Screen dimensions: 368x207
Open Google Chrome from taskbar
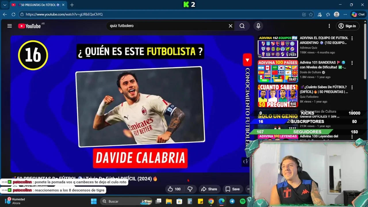211,201
